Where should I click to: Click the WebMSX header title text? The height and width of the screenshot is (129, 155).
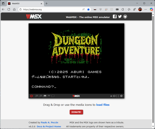click(88, 17)
